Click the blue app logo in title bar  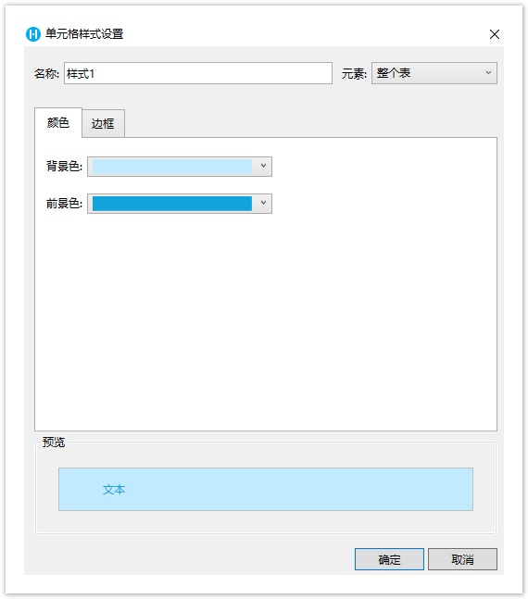coord(32,34)
